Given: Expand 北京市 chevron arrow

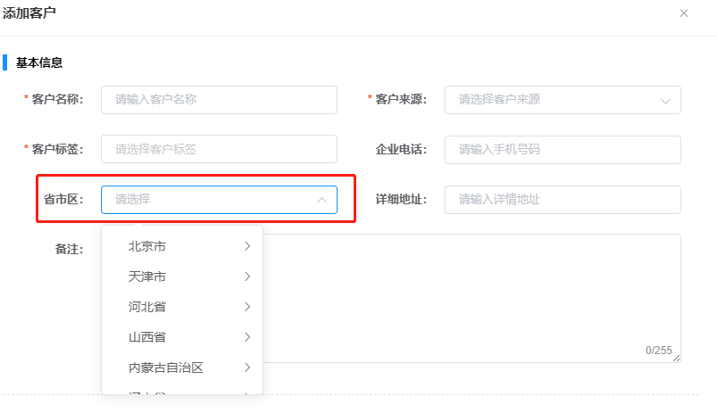Looking at the screenshot, I should pyautogui.click(x=247, y=246).
